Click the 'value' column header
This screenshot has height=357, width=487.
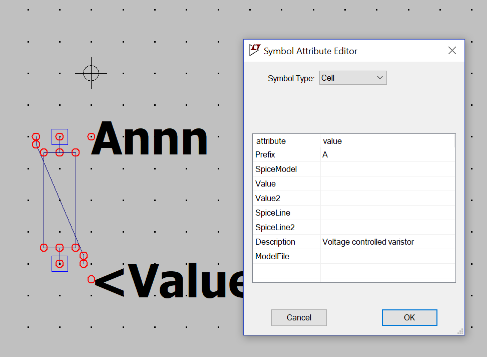[387, 141]
